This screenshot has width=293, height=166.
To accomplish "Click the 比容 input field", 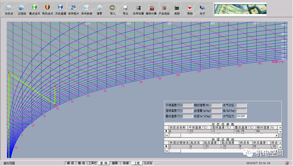I will tap(216, 116).
